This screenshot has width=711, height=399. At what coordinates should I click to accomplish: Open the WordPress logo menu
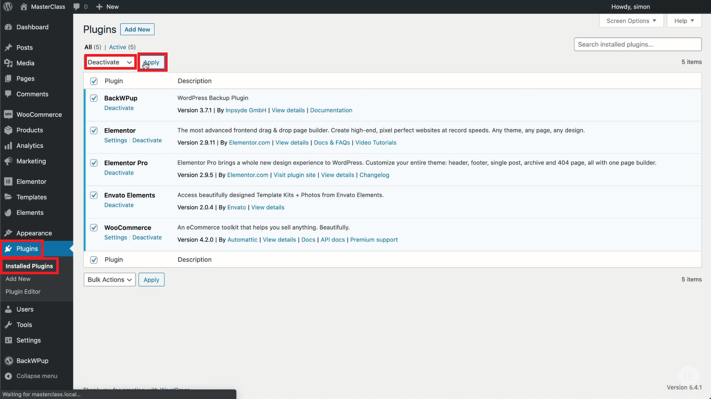(8, 7)
